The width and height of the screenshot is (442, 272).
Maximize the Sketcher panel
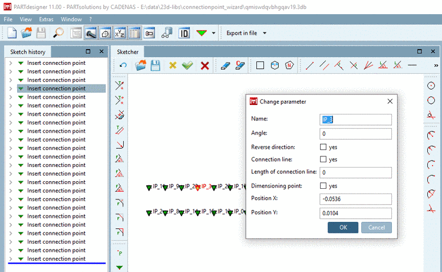click(x=420, y=51)
